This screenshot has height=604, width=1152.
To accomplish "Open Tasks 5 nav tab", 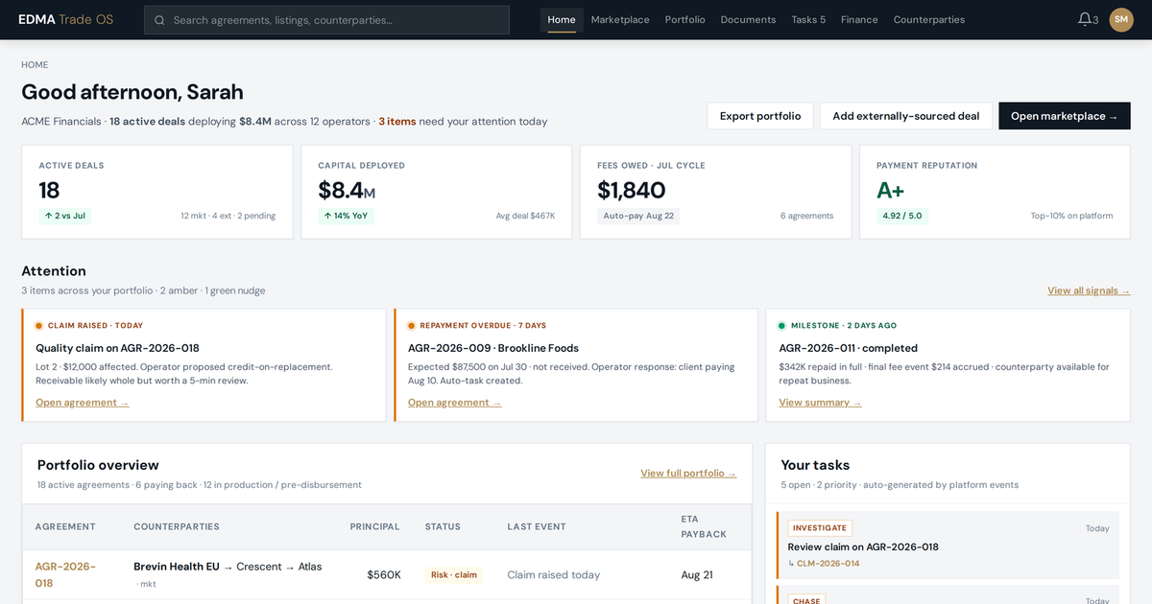I will [808, 20].
